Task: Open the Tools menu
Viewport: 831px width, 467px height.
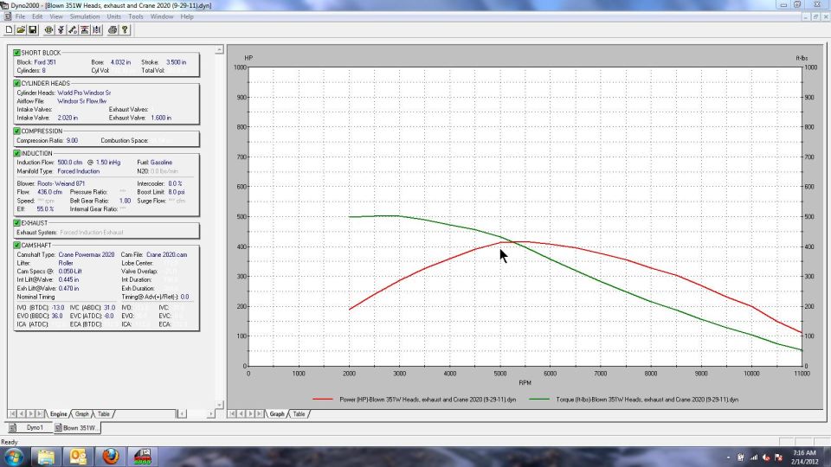Action: coord(136,16)
